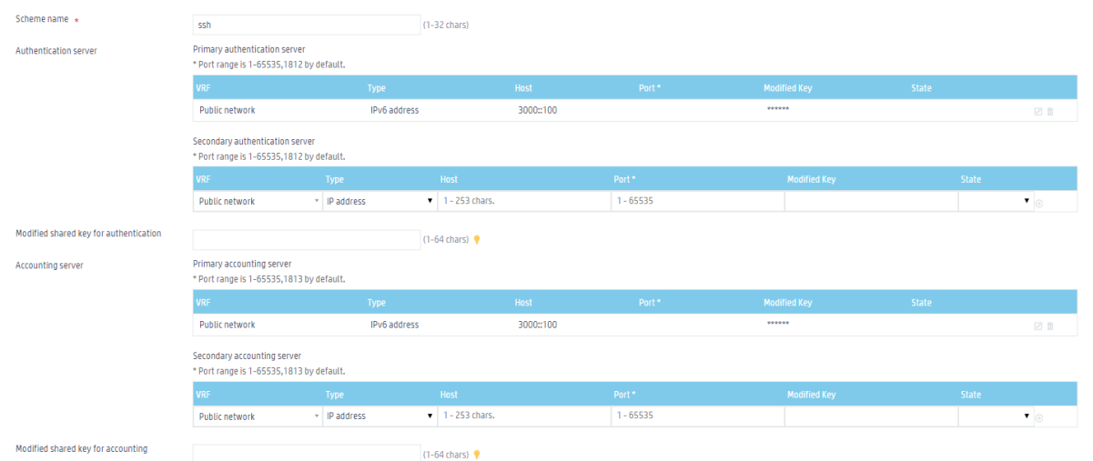Open Type dropdown for secondary accounting server
The height and width of the screenshot is (461, 1093).
[380, 416]
